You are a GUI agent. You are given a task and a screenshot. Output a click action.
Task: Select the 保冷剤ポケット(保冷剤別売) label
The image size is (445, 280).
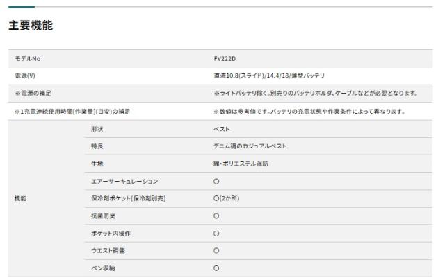128,198
